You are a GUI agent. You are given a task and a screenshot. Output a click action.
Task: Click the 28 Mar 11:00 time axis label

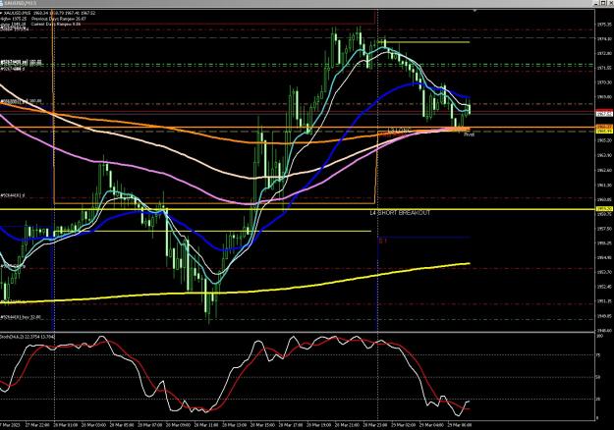click(x=204, y=424)
